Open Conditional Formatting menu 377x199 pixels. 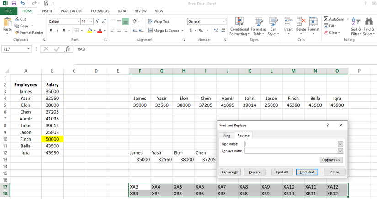(239, 26)
